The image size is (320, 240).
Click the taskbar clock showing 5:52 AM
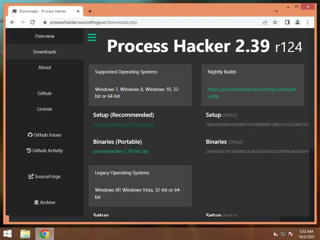(306, 234)
